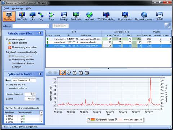Click the Überwachung ausschalten red icon

tap(10, 48)
